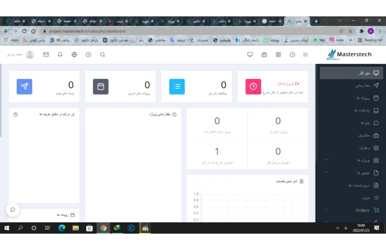Click the hamburger menu icon in header

click(305, 55)
